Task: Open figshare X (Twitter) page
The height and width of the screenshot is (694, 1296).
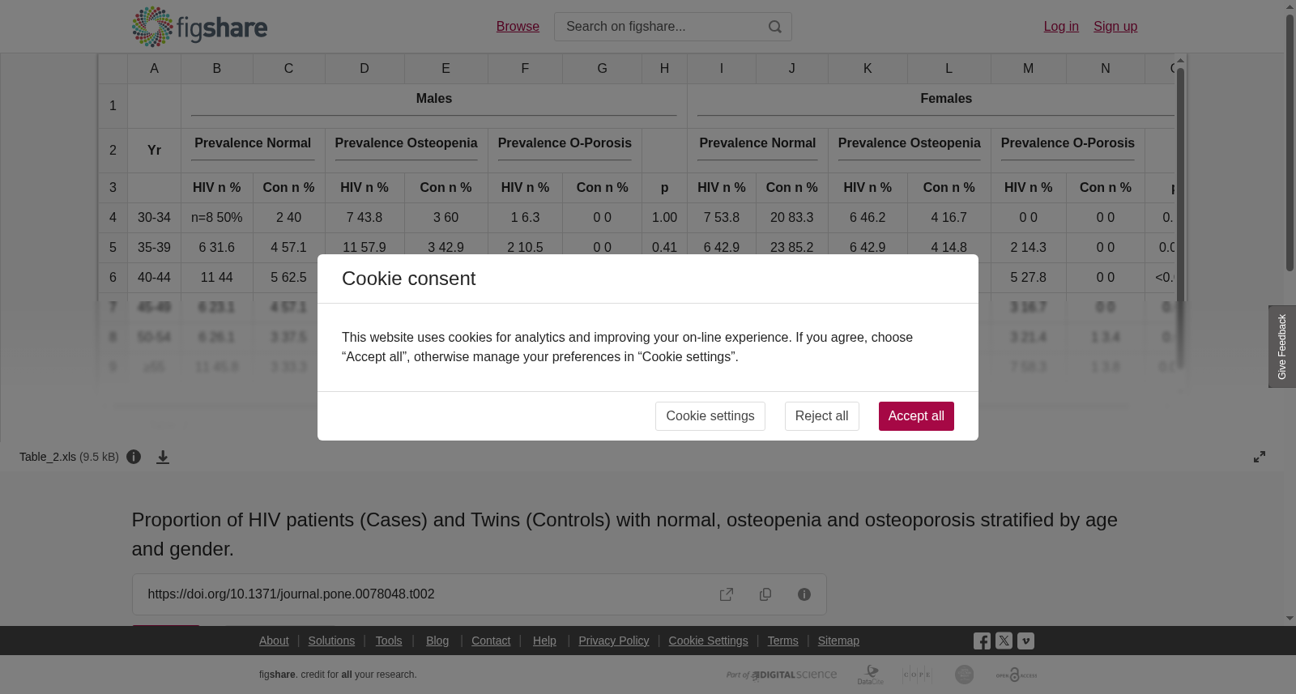Action: [1004, 641]
